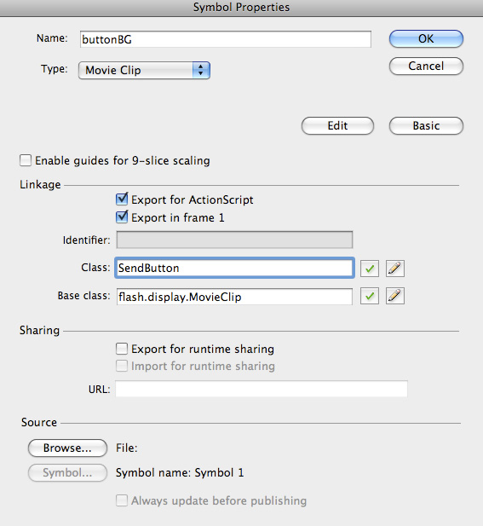Click the Base class text field
Viewport: 483px width, 526px height.
click(x=234, y=297)
